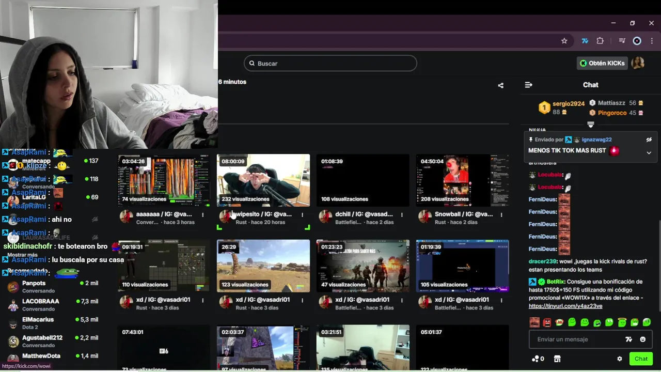Screen dimensions: 661x372
Task: Open options menu for Snowball video
Action: click(x=501, y=214)
